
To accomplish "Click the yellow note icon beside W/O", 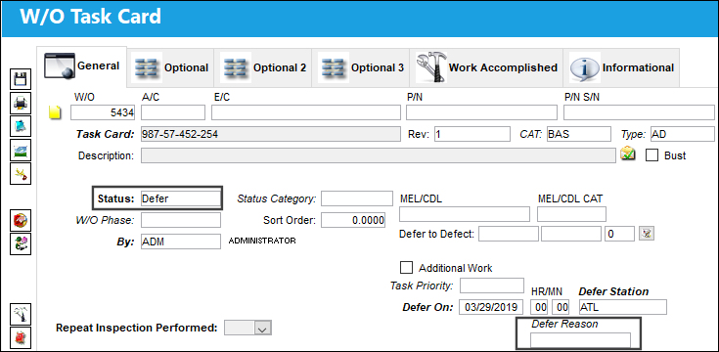I will 55,112.
